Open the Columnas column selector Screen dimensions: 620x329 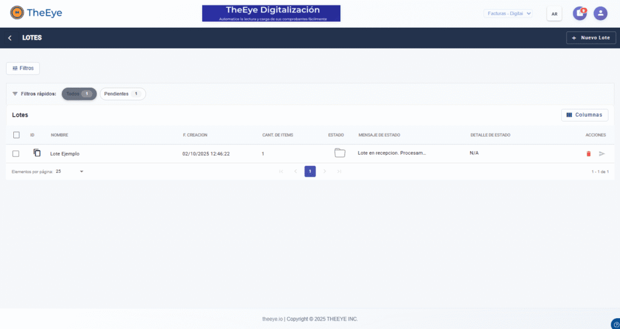[x=584, y=115]
